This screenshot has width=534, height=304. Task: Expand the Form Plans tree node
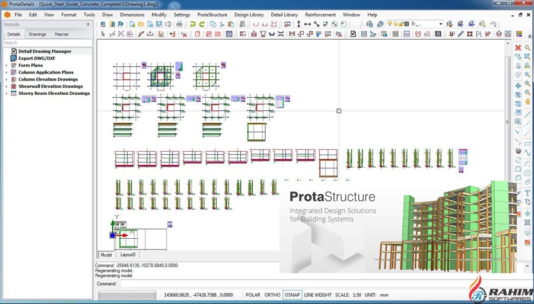click(7, 65)
